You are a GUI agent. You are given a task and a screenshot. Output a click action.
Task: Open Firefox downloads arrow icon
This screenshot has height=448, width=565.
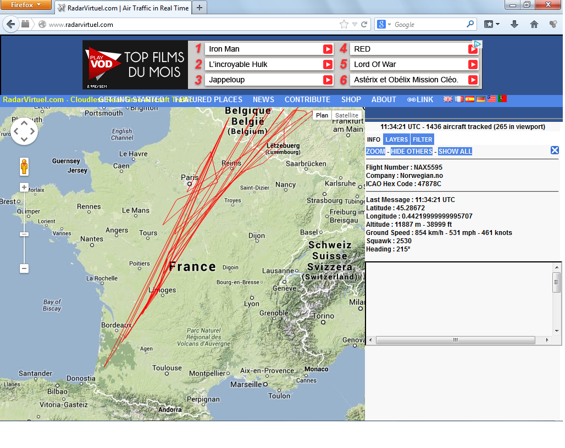(514, 24)
